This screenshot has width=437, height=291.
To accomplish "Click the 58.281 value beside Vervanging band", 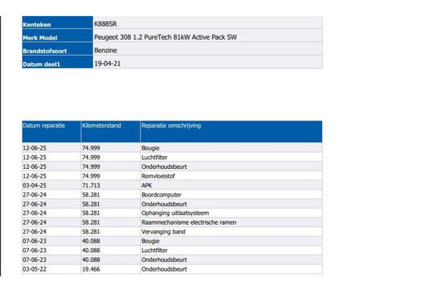I will pos(91,232).
